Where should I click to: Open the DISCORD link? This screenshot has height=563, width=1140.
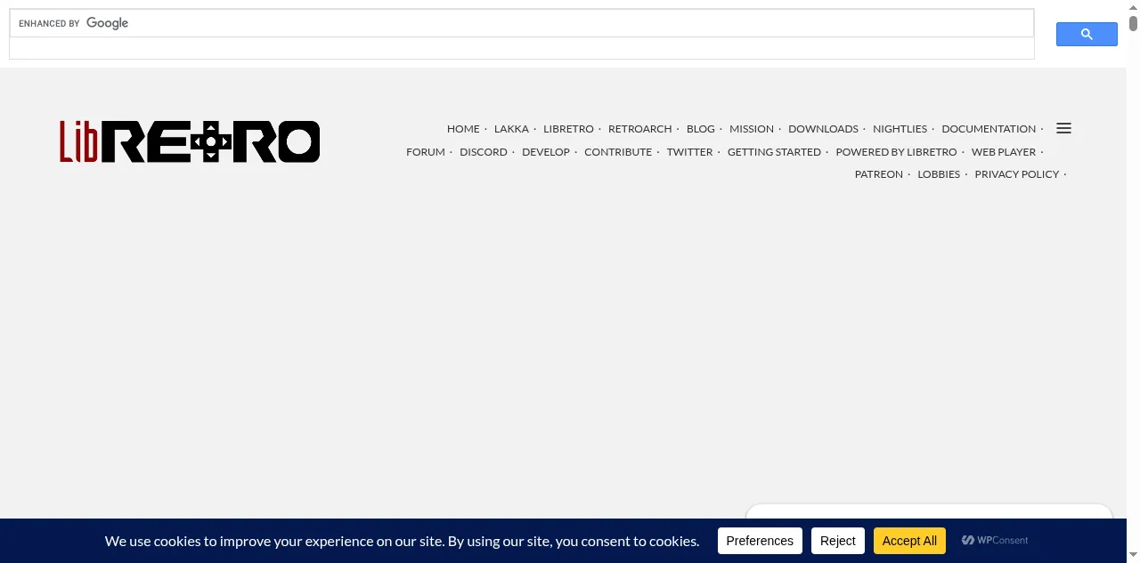point(484,152)
